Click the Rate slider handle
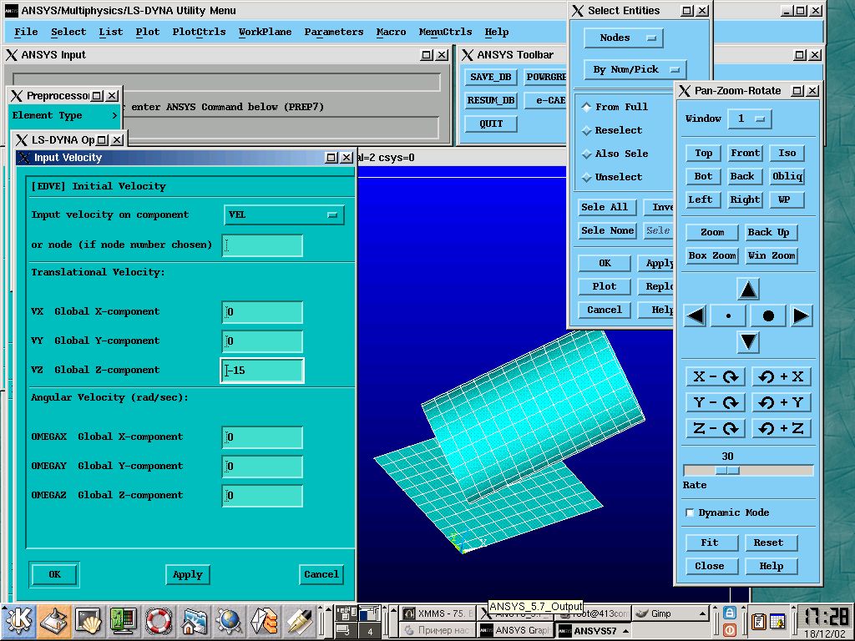 point(727,470)
